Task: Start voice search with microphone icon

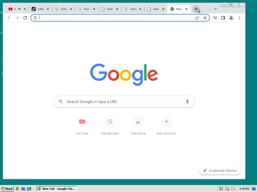Action: click(x=187, y=101)
